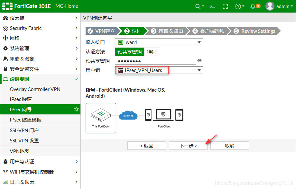Click the log & report (日志 & 报表) chart icon

[x=5, y=182]
